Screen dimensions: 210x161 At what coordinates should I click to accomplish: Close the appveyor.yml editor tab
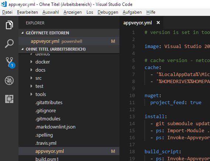(x=158, y=23)
